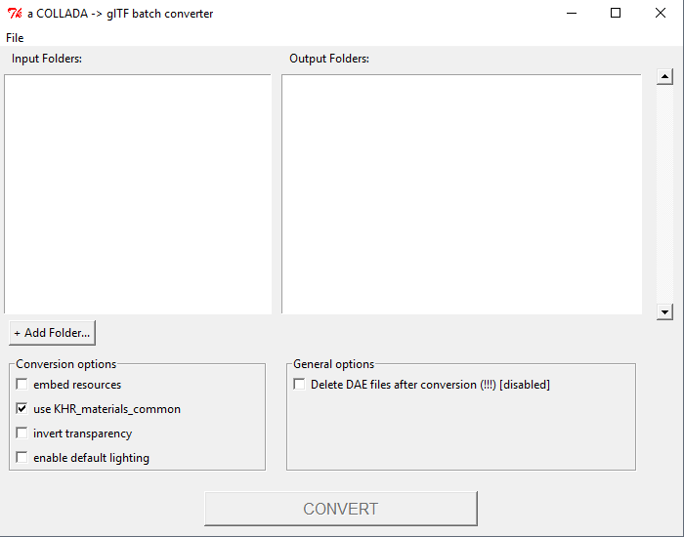Image resolution: width=684 pixels, height=537 pixels.
Task: Check Delete DAE files after conversion
Action: 299,385
